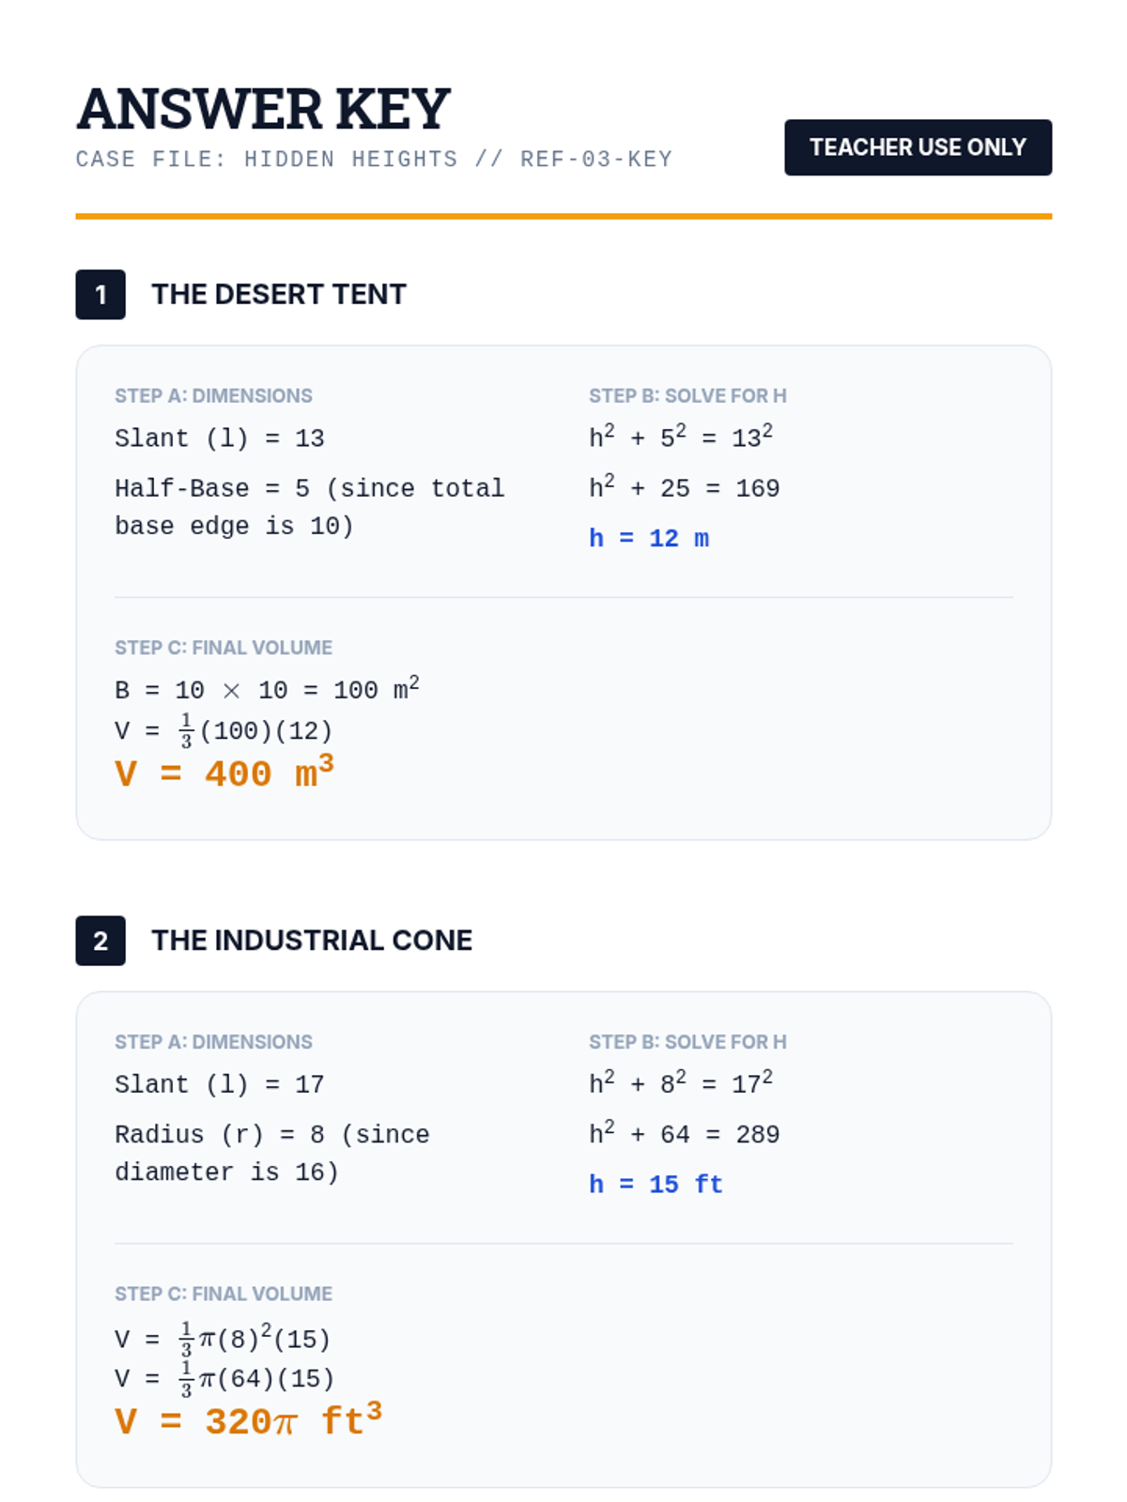Select the Desert Tent heading
This screenshot has height=1502, width=1127.
click(x=279, y=295)
